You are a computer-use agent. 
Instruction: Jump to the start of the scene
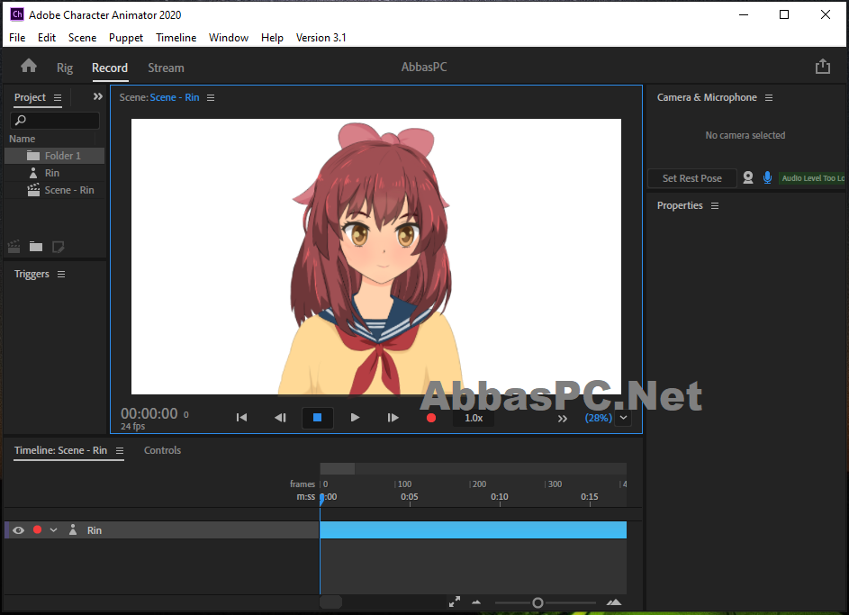241,418
